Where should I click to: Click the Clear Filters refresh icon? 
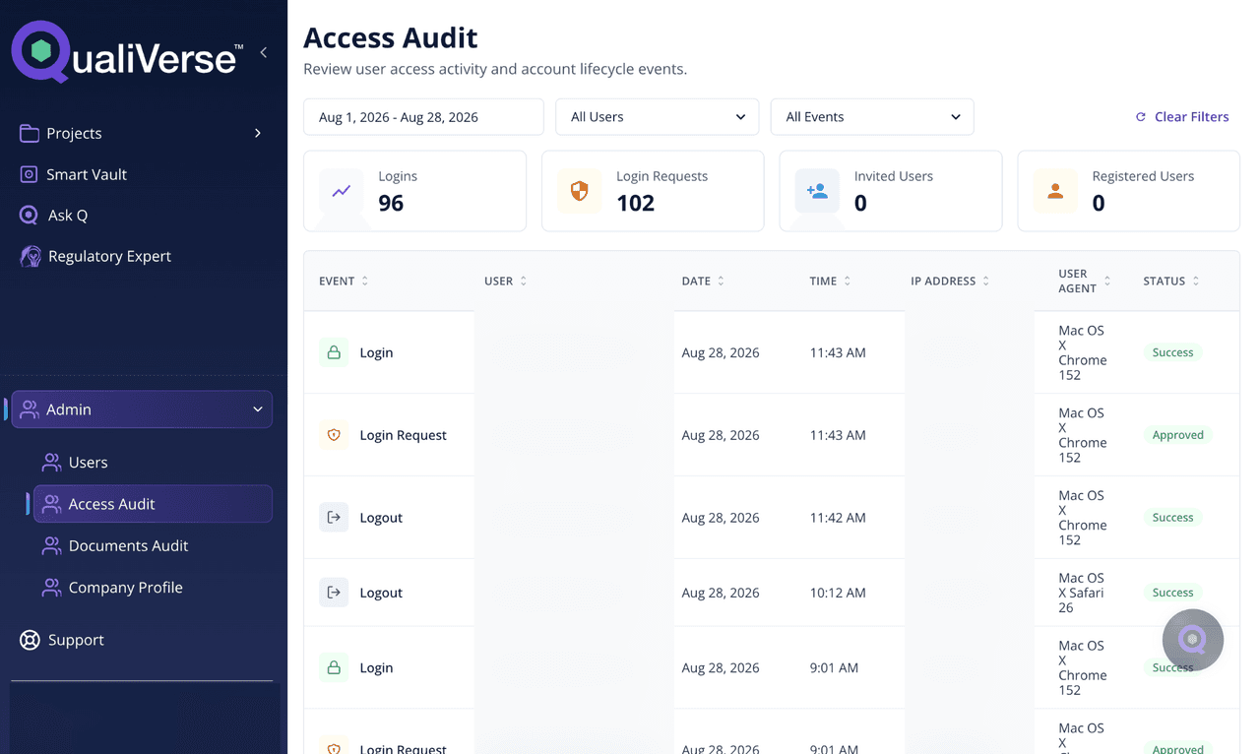coord(1141,117)
